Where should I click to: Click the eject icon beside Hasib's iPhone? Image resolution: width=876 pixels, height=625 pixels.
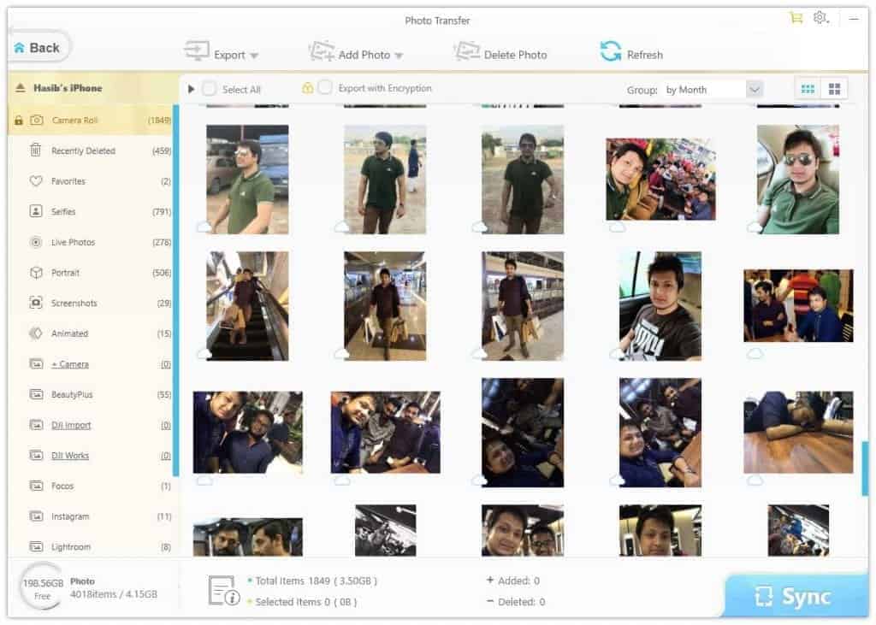tap(21, 88)
